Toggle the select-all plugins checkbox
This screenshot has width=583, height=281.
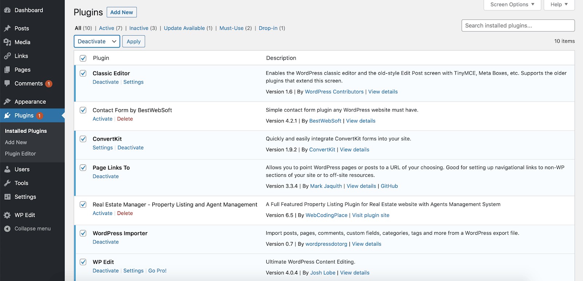click(x=83, y=58)
